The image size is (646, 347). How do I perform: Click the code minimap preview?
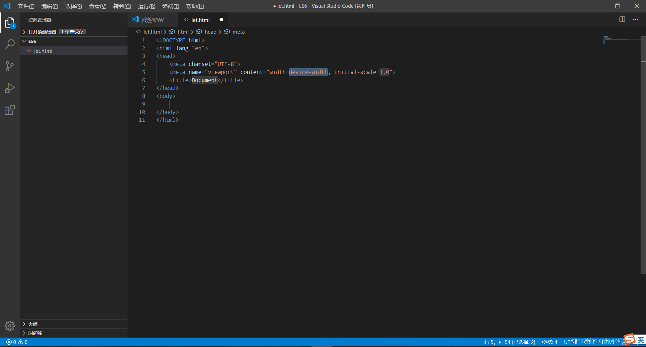coord(621,40)
